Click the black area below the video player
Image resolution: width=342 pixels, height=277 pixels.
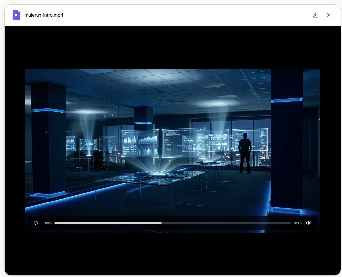[172, 253]
